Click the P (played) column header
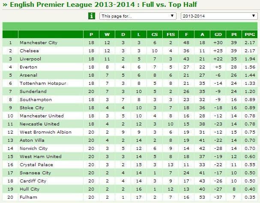The height and width of the screenshot is (203, 260). [91, 34]
